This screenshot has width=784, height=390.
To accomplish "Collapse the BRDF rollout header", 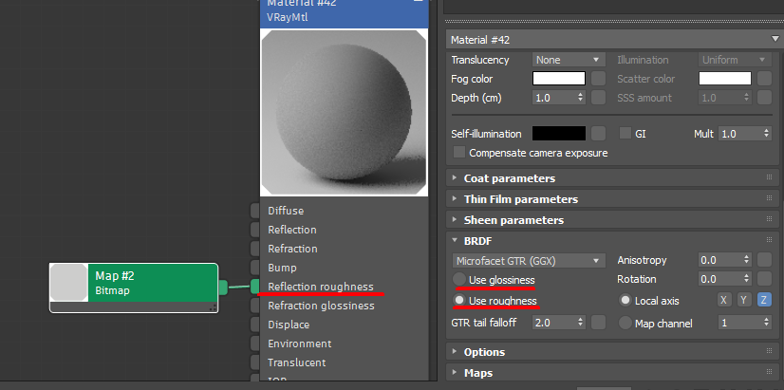I will tap(477, 240).
